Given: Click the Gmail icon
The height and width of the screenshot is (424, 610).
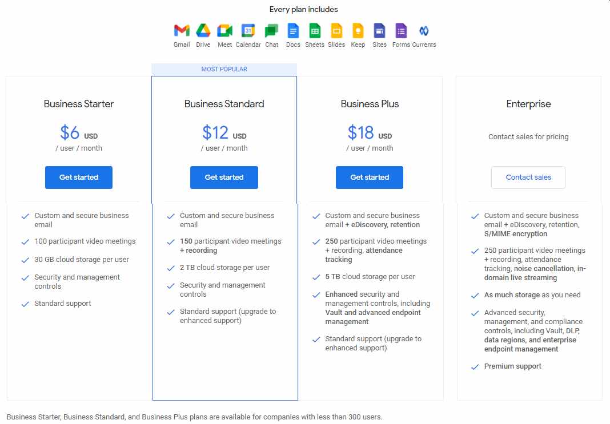Looking at the screenshot, I should point(182,31).
